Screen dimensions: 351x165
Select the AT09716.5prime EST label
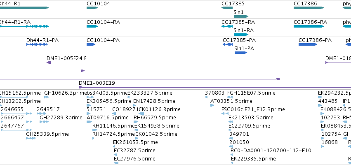[108, 117]
